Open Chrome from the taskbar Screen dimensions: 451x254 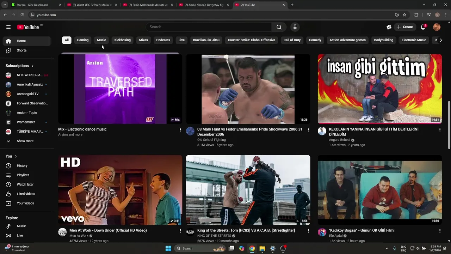click(x=252, y=248)
